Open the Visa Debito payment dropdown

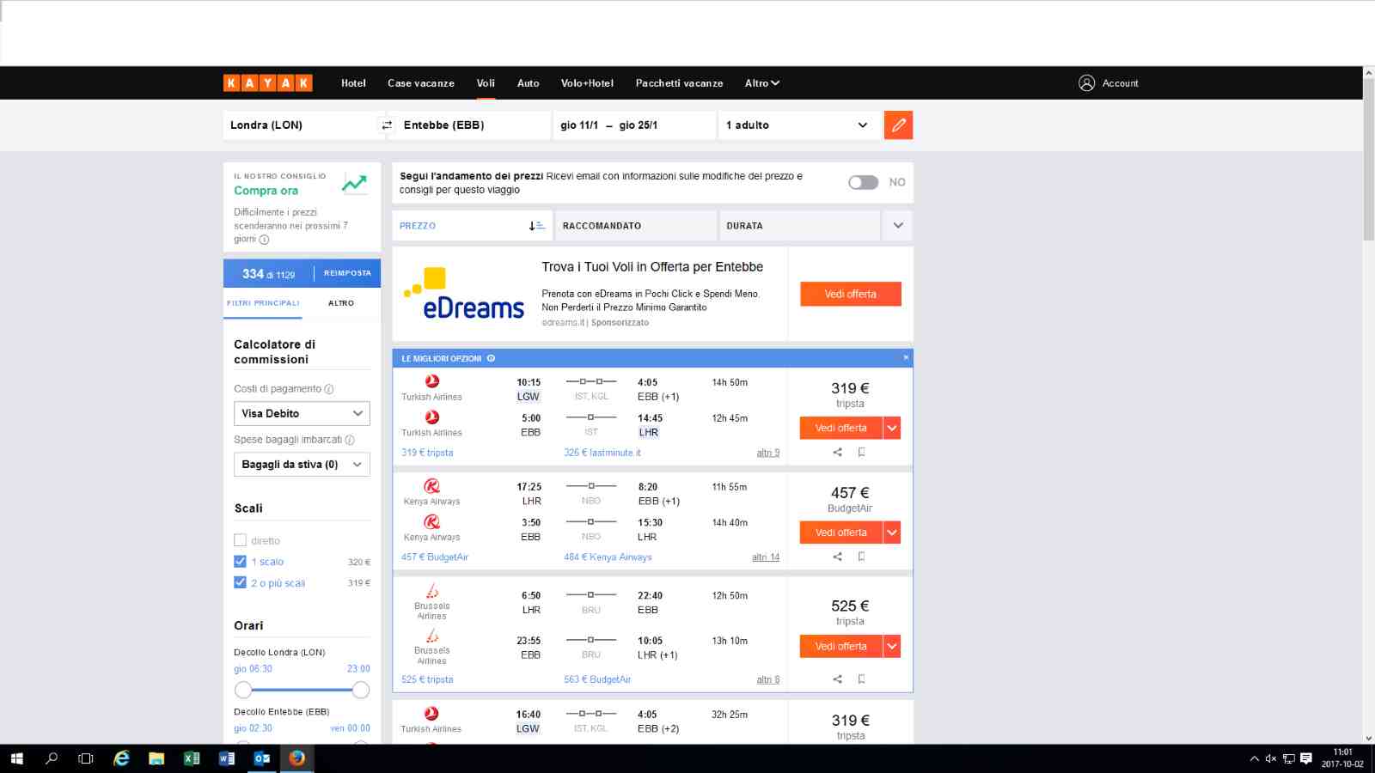click(x=302, y=414)
